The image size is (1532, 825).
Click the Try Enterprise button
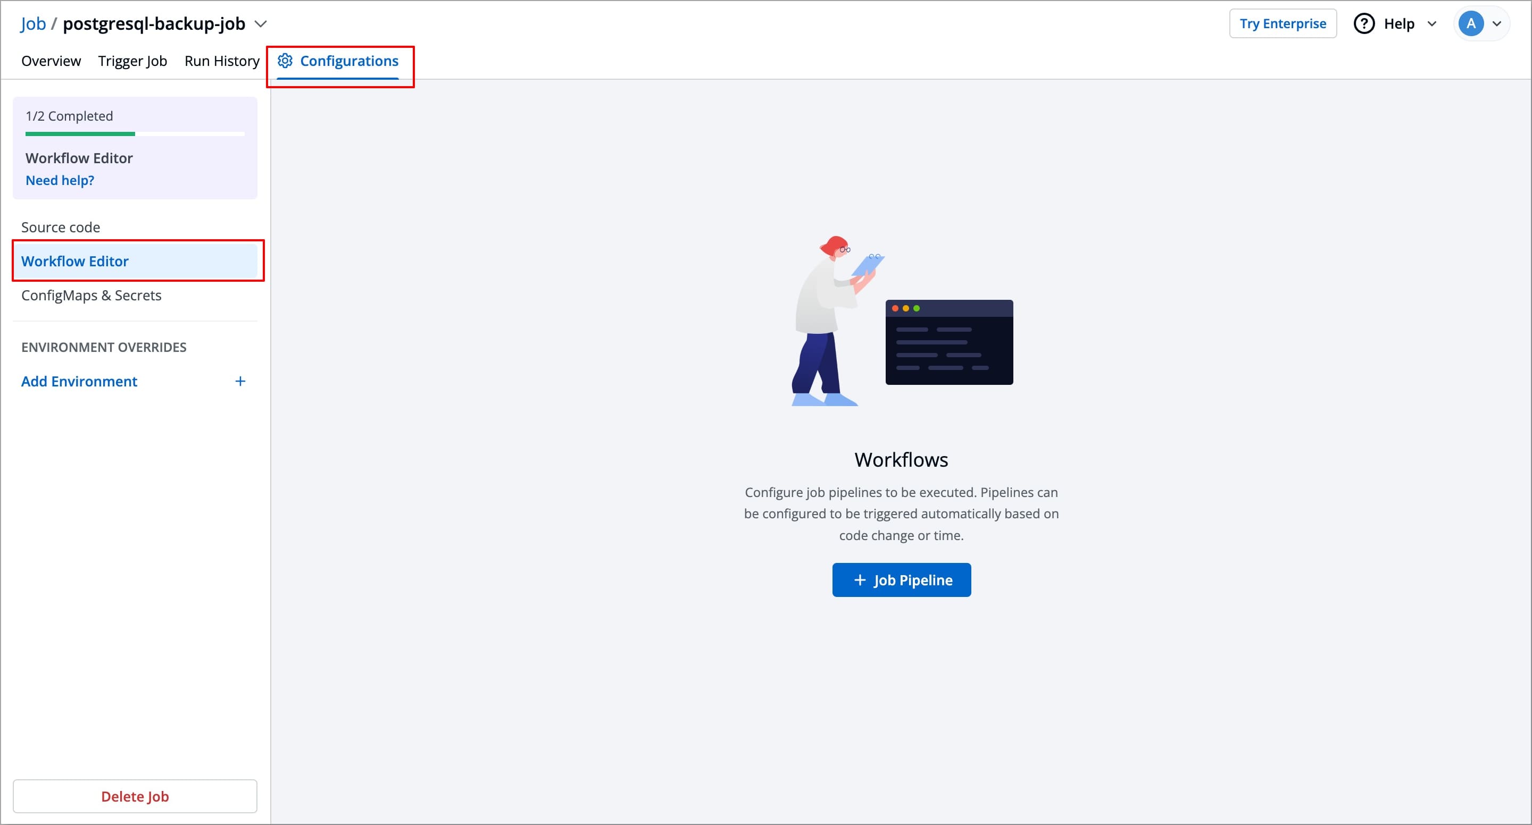coord(1283,23)
